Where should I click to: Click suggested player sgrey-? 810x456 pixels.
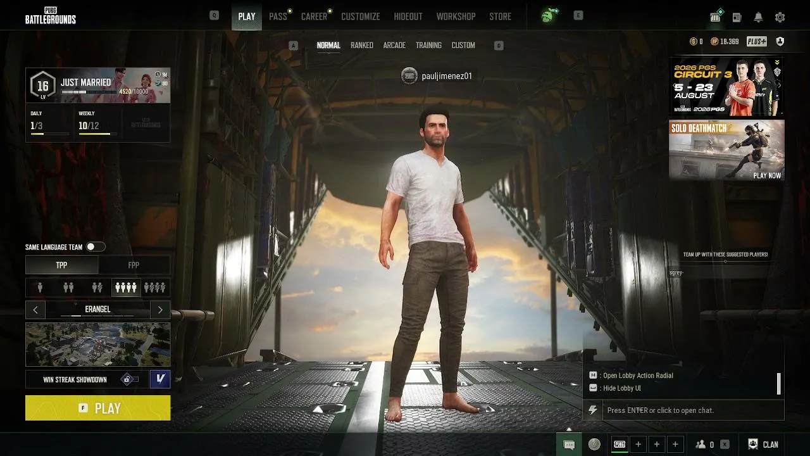pos(676,272)
